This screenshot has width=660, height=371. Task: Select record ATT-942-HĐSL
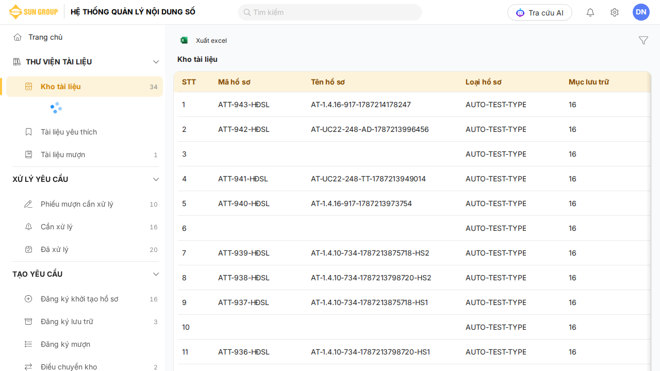click(x=244, y=129)
